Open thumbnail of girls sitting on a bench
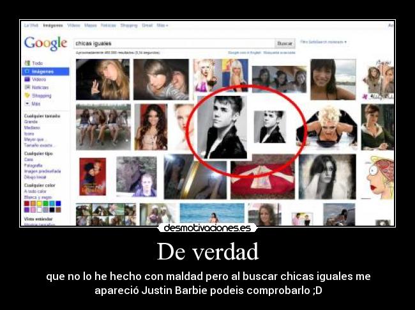The image size is (415, 310). pyautogui.click(x=103, y=127)
